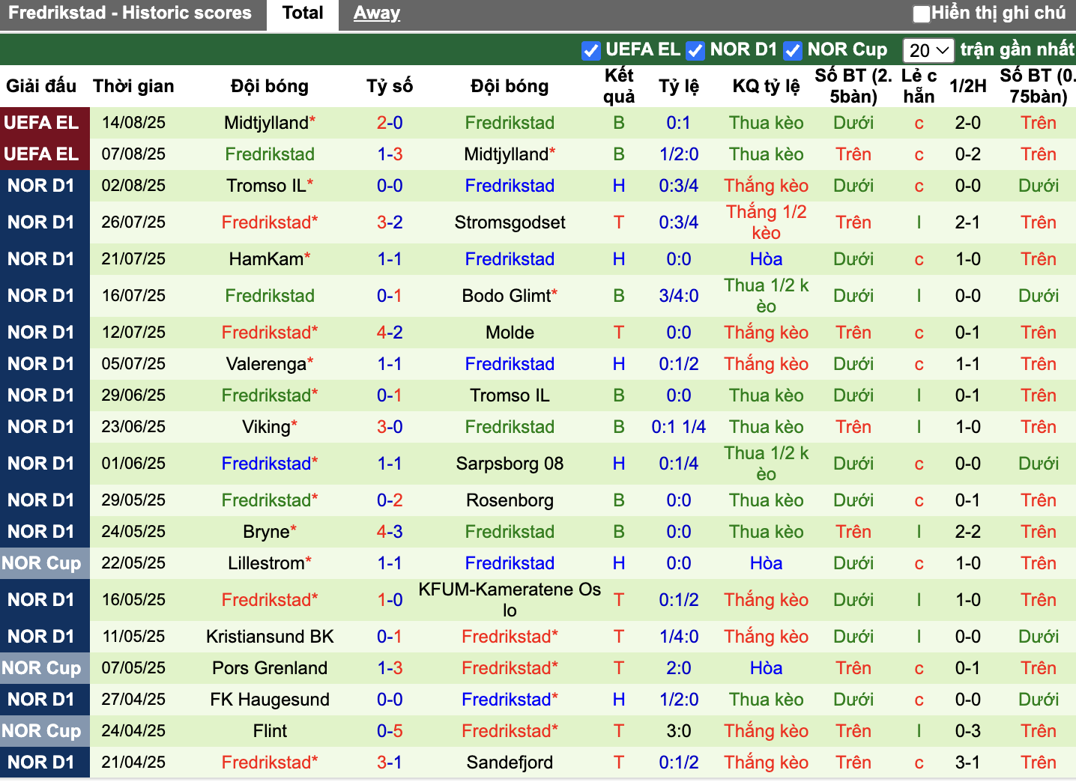The image size is (1076, 782).
Task: Open the Valerenga team link
Action: tap(266, 364)
